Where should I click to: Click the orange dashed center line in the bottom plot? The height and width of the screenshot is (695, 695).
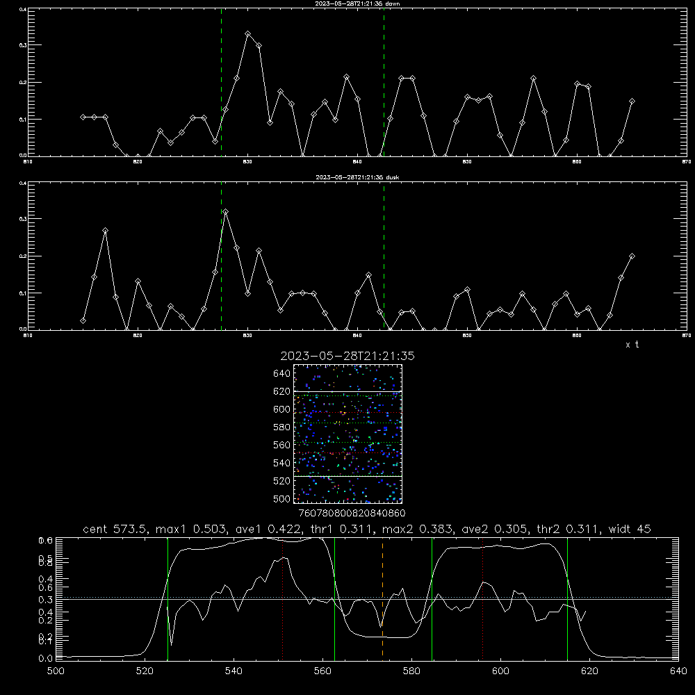(x=382, y=599)
